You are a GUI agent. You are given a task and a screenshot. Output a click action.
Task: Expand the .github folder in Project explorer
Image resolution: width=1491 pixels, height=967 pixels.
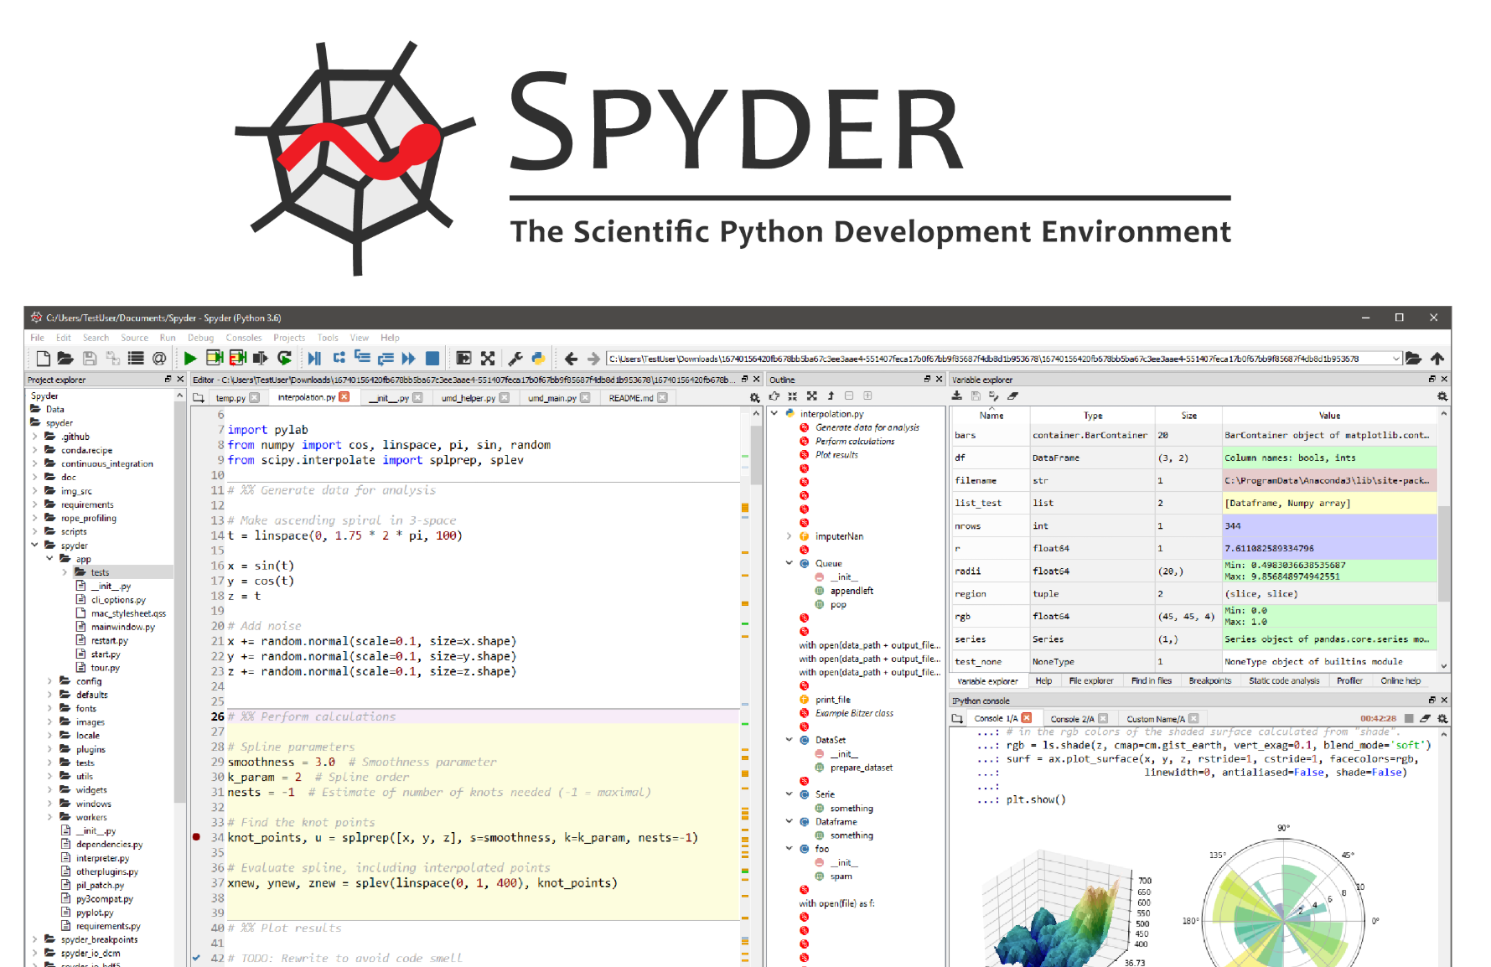tap(34, 437)
